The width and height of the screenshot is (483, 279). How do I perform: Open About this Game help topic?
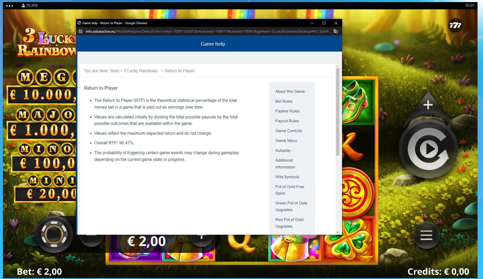(x=290, y=91)
